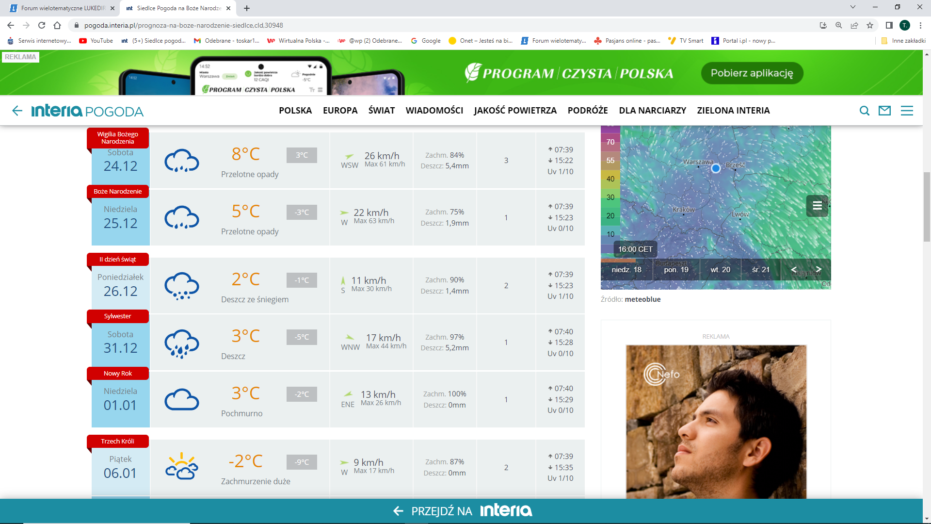Open the layers menu icon on weather map
Viewport: 931px width, 524px height.
tap(817, 205)
